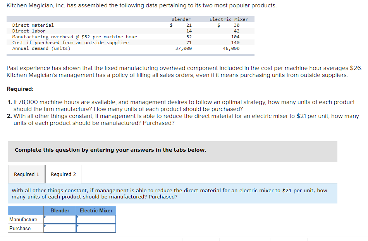Click the Cost if purchased row label

pos(71,43)
